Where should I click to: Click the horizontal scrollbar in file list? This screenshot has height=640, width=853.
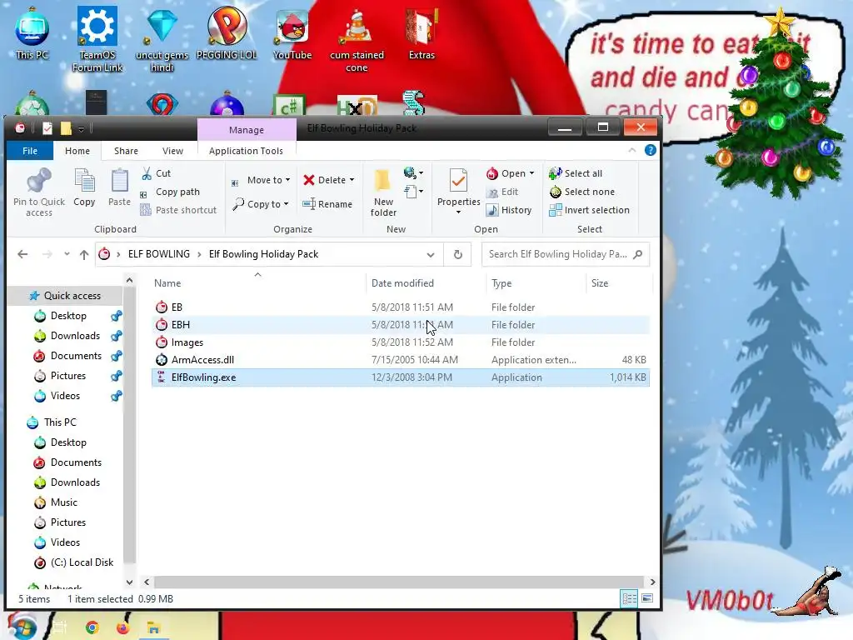click(399, 582)
